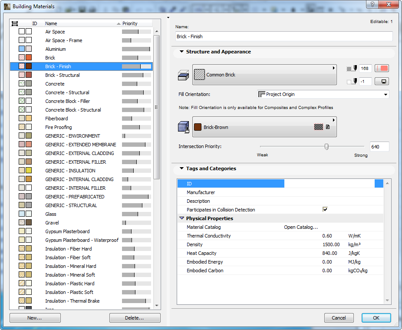Click the Project Origin fill orientation icon
Viewport: 402px width, 330px height.
261,94
